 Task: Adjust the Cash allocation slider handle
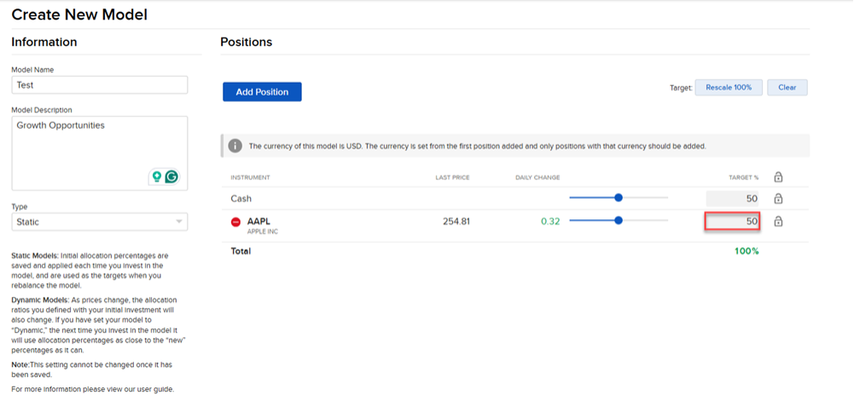tap(619, 198)
